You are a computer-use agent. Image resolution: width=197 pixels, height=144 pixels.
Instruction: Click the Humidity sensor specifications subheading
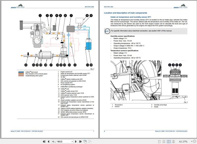(x=122, y=36)
